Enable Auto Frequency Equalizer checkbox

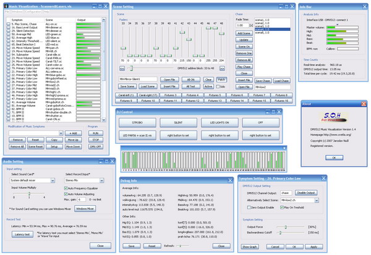66,187
